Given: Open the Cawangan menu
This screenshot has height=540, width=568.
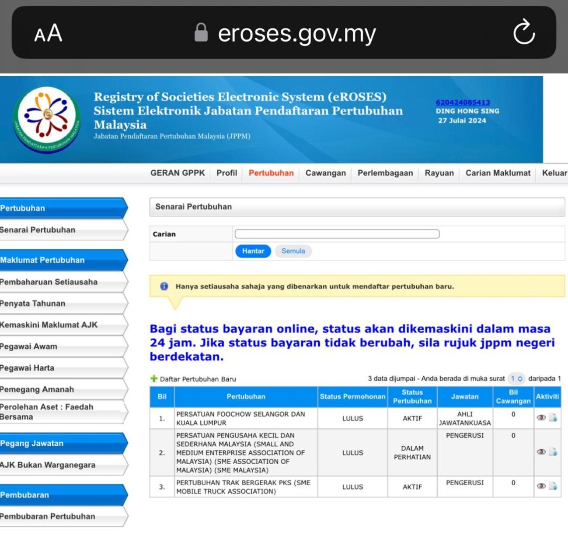Looking at the screenshot, I should coord(325,173).
